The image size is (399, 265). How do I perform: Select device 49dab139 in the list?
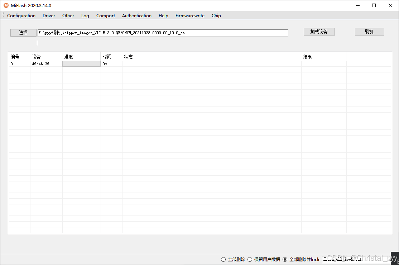(x=41, y=64)
